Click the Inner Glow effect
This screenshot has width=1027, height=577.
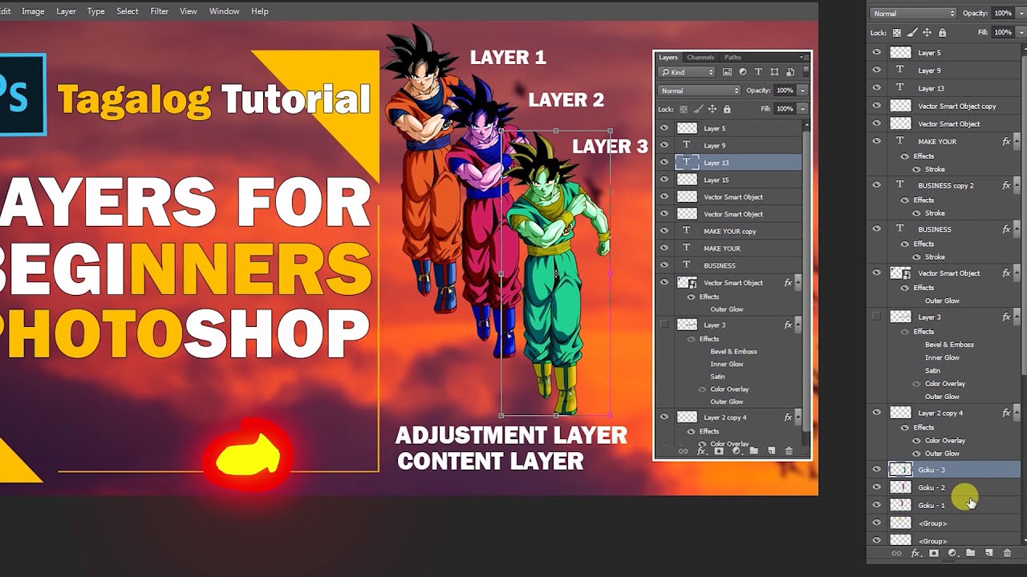pos(942,357)
